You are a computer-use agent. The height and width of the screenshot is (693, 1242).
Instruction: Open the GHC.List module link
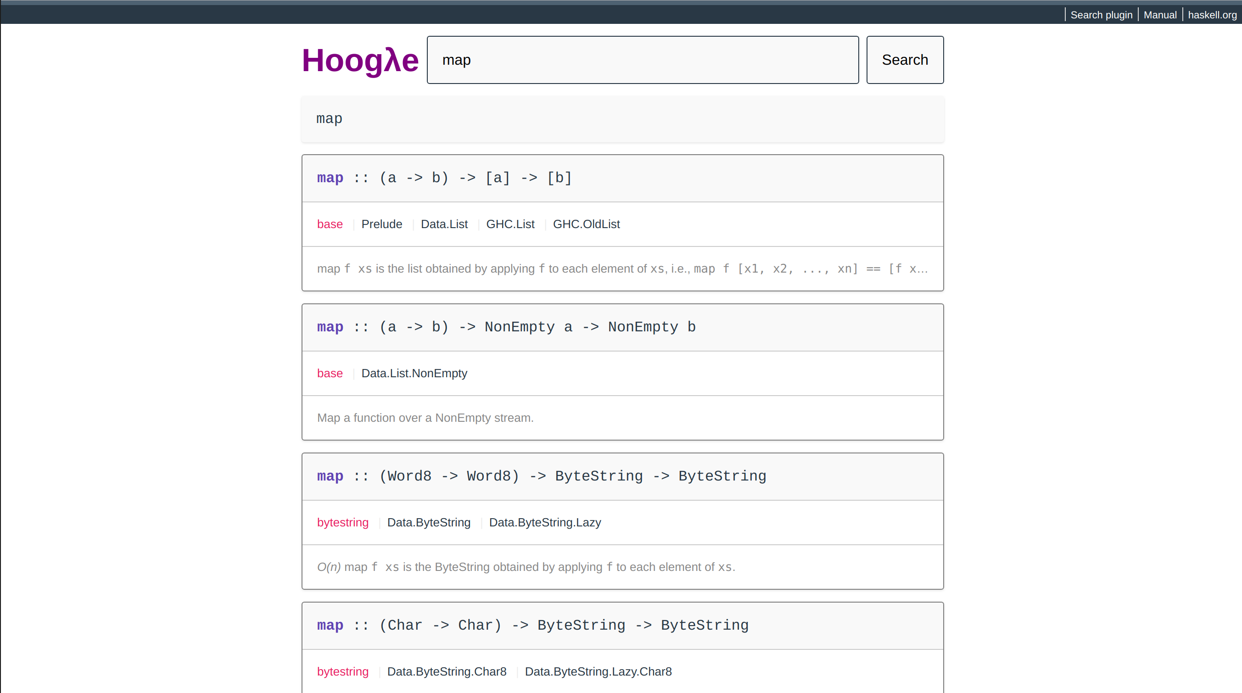pyautogui.click(x=510, y=224)
